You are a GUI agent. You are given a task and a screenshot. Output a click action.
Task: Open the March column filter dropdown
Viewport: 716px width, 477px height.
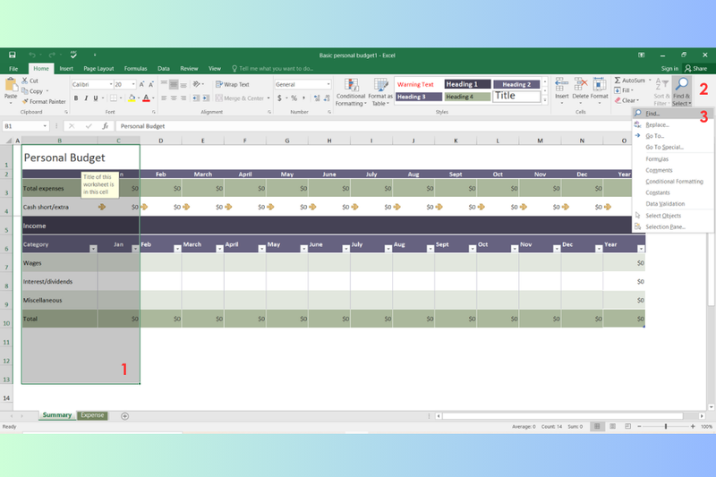click(219, 248)
